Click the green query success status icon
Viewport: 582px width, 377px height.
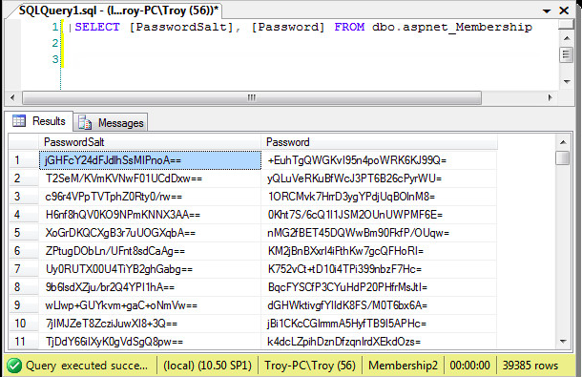click(14, 366)
